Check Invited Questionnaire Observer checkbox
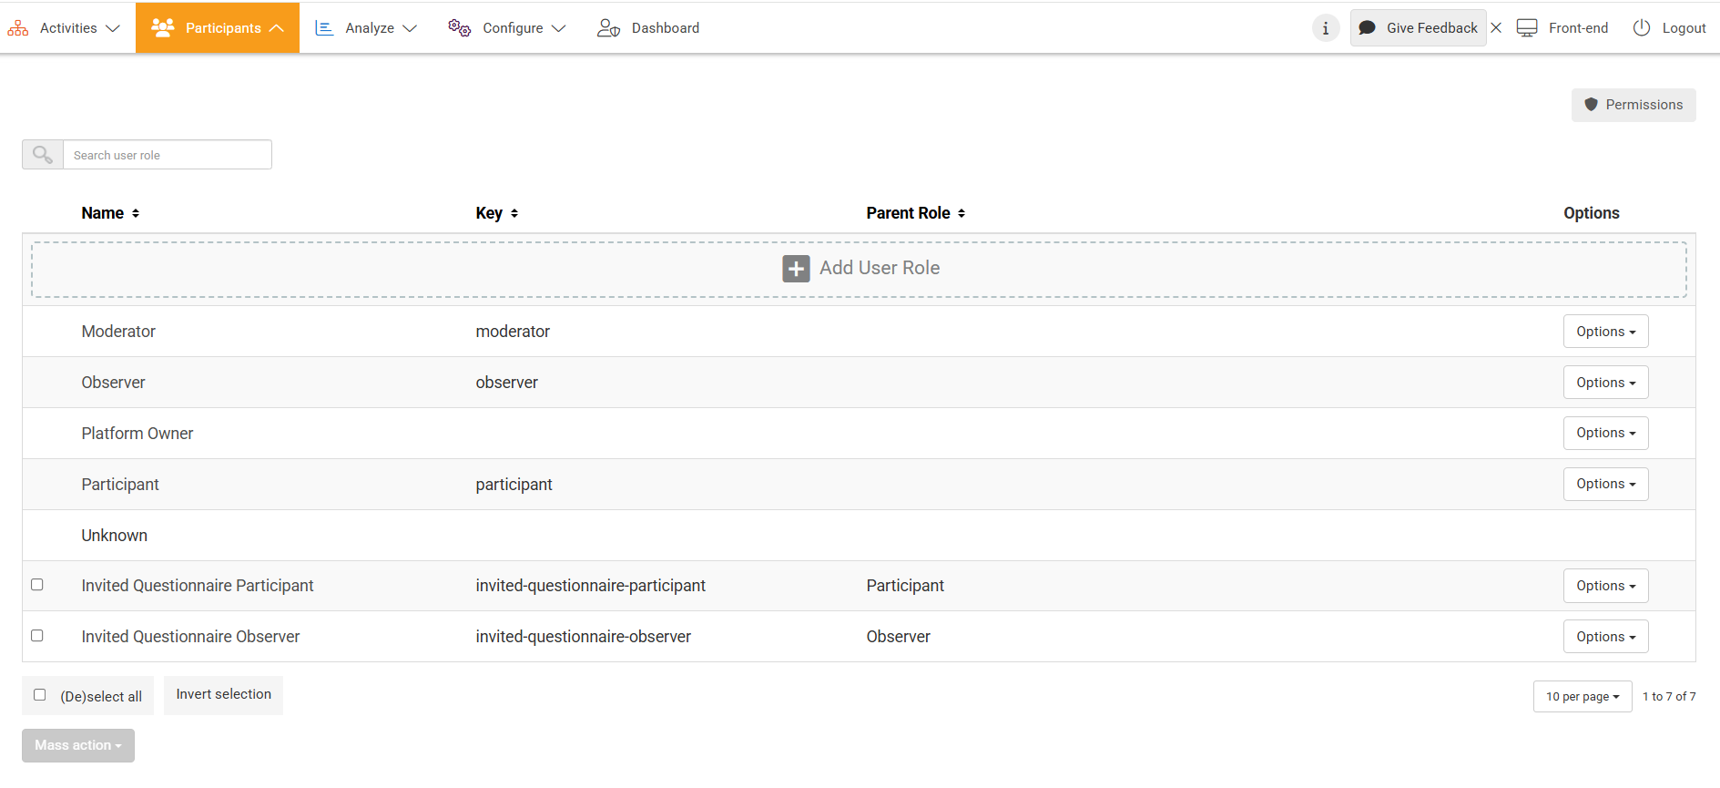 (x=37, y=636)
